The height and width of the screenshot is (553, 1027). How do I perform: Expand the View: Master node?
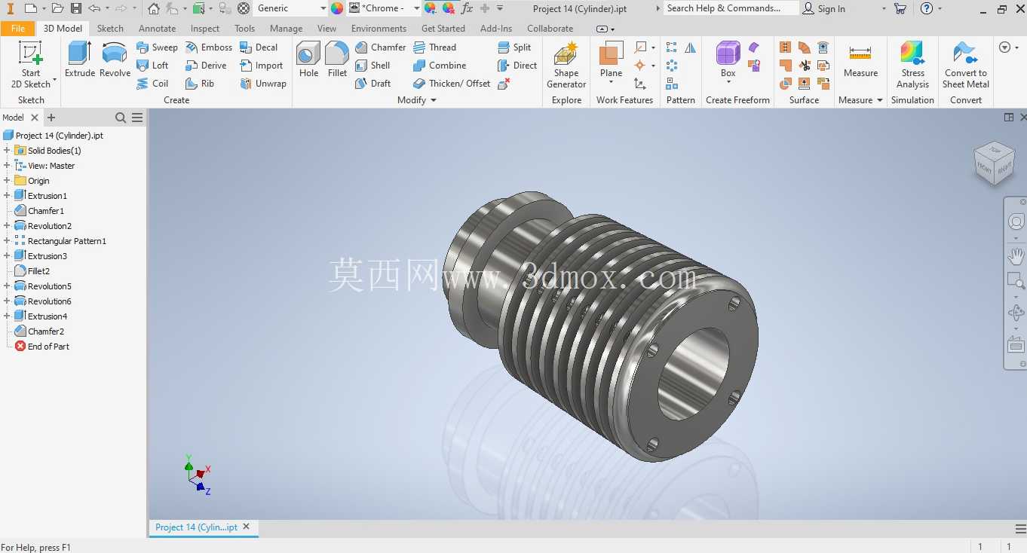coord(7,166)
